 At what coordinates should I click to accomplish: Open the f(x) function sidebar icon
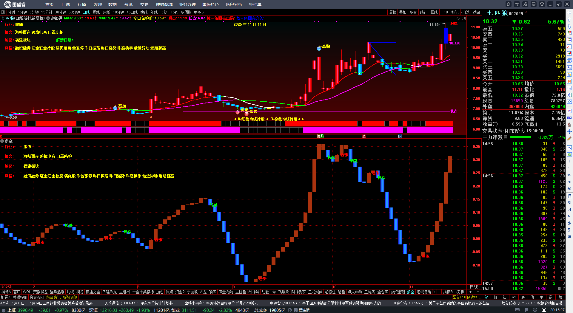pos(569,95)
